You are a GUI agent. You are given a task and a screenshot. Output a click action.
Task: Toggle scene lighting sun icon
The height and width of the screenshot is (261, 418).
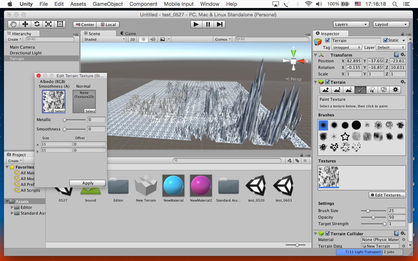tap(144, 39)
